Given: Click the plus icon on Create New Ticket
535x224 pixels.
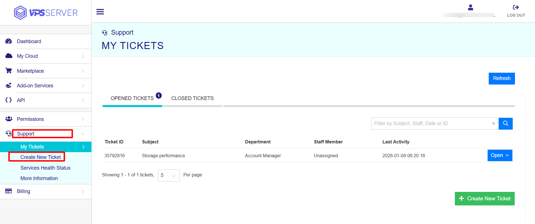Looking at the screenshot, I should [461, 199].
